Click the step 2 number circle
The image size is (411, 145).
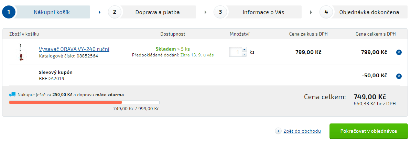coord(115,12)
